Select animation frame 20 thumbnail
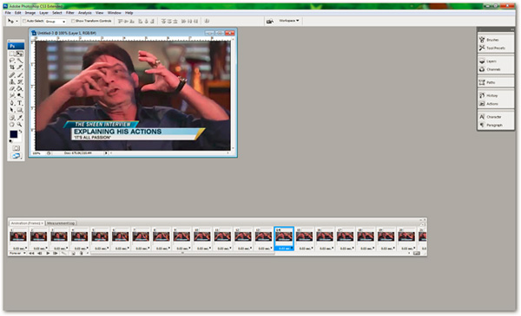The image size is (521, 316). point(406,236)
